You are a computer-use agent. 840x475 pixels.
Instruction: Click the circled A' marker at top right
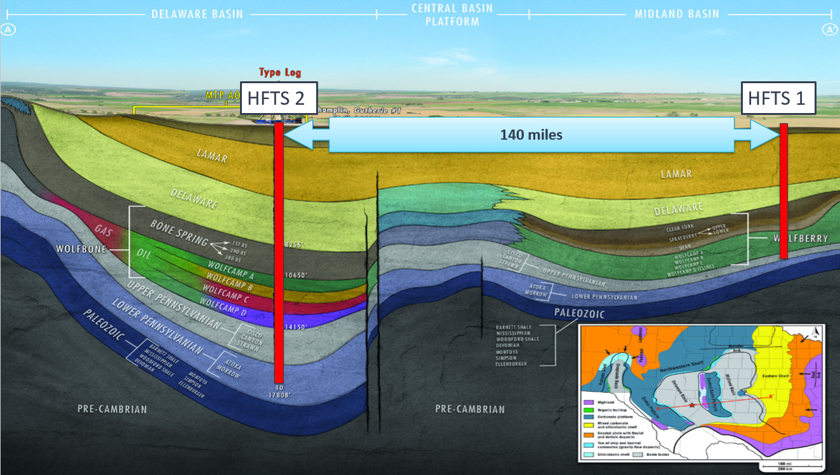[x=830, y=29]
